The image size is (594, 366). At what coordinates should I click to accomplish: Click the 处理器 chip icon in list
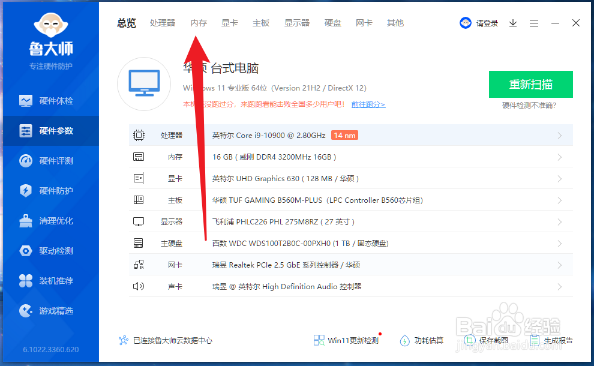[x=139, y=135]
